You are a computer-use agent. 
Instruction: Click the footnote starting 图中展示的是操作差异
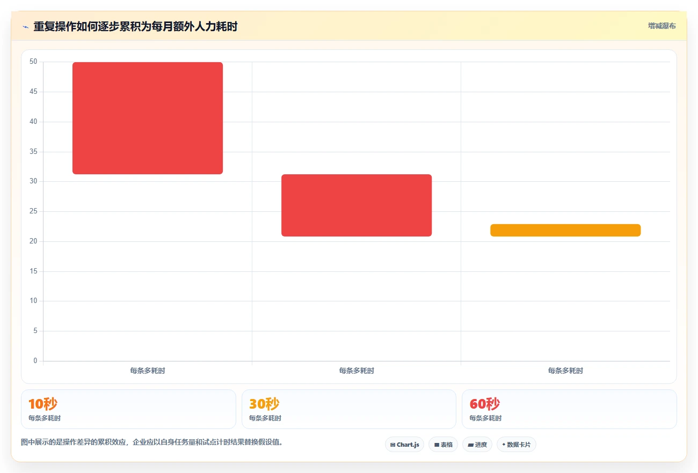[152, 442]
